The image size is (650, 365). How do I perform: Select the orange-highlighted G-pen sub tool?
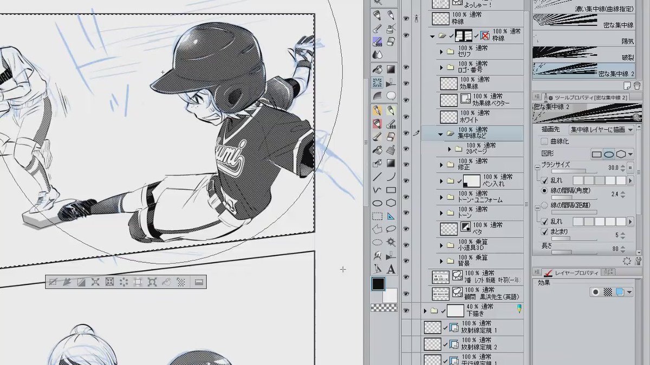pos(378,110)
